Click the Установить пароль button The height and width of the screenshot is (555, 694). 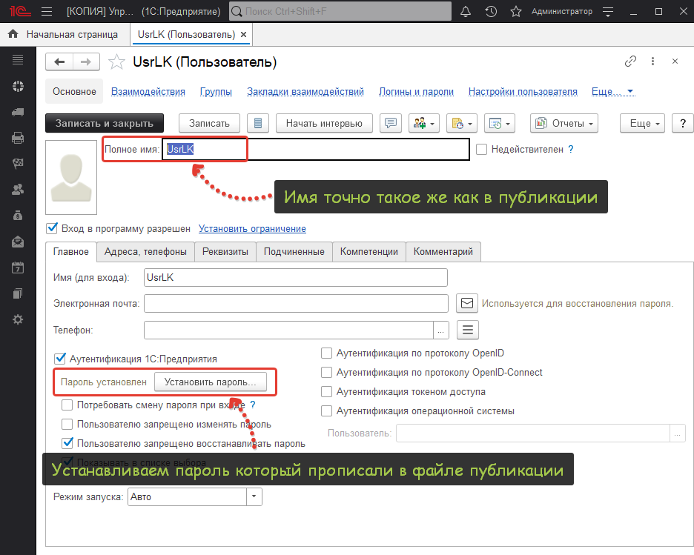point(210,382)
